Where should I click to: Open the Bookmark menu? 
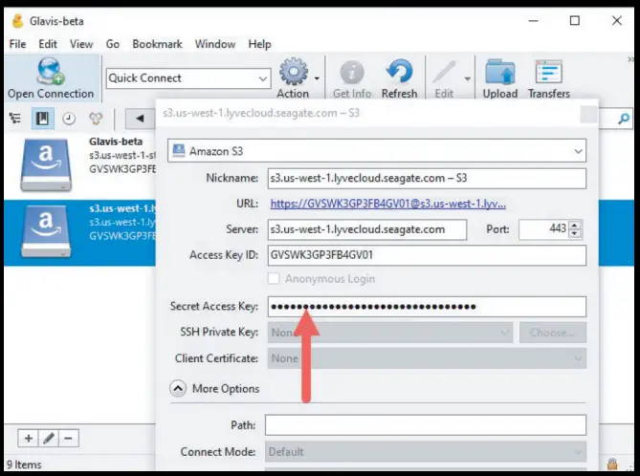pyautogui.click(x=157, y=44)
